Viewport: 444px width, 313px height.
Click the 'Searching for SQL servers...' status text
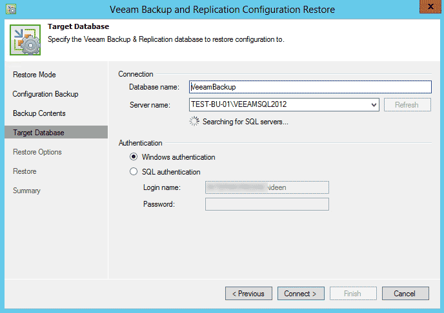(245, 122)
